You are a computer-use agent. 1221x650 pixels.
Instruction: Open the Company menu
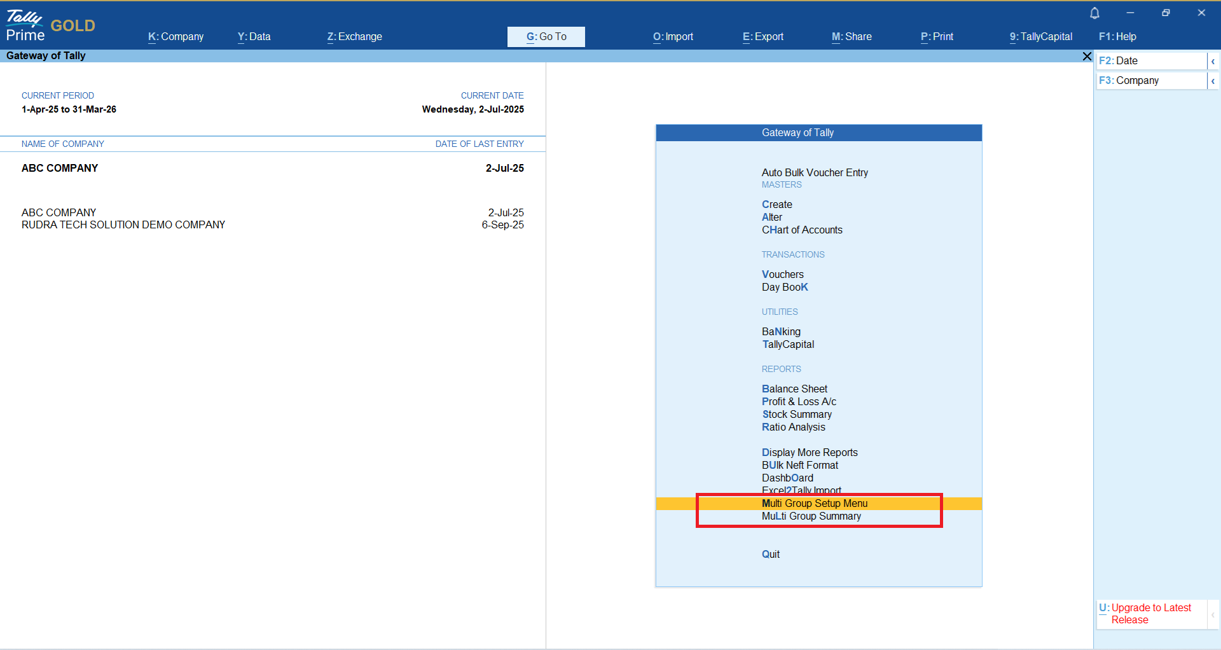click(176, 37)
